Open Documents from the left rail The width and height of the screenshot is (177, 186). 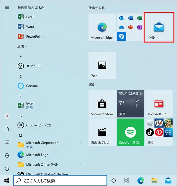click(7, 129)
